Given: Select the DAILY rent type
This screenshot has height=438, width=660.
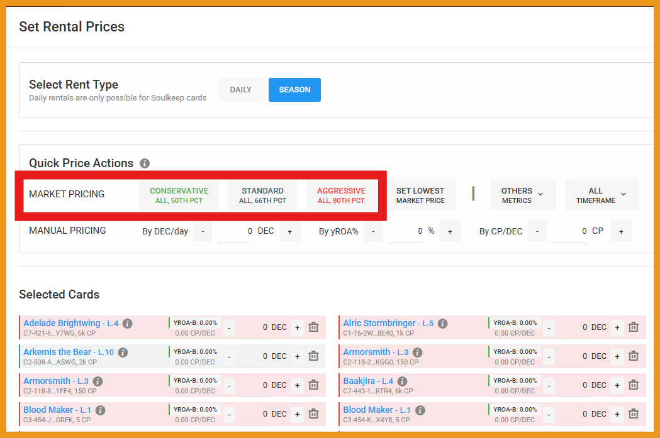Looking at the screenshot, I should coord(240,90).
